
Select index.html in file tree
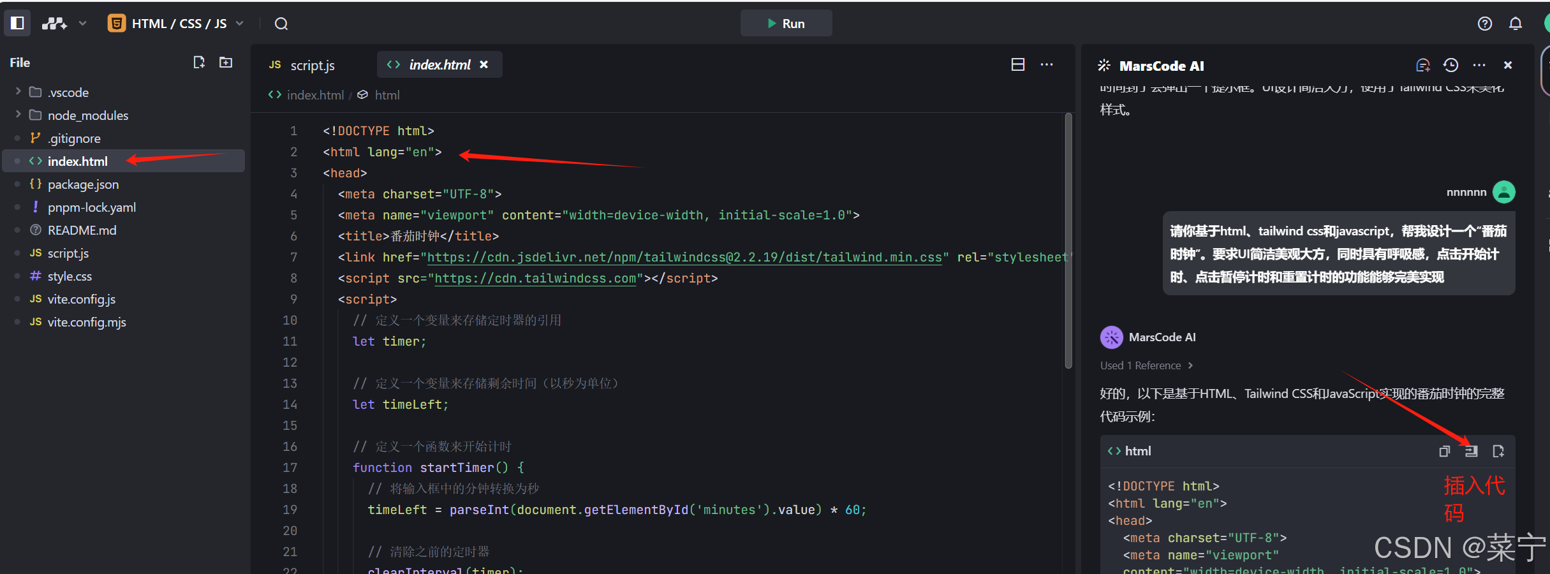tap(124, 161)
